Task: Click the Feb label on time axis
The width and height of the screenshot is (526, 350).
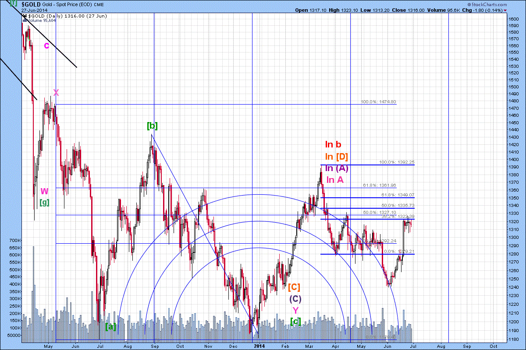Action: coord(285,346)
